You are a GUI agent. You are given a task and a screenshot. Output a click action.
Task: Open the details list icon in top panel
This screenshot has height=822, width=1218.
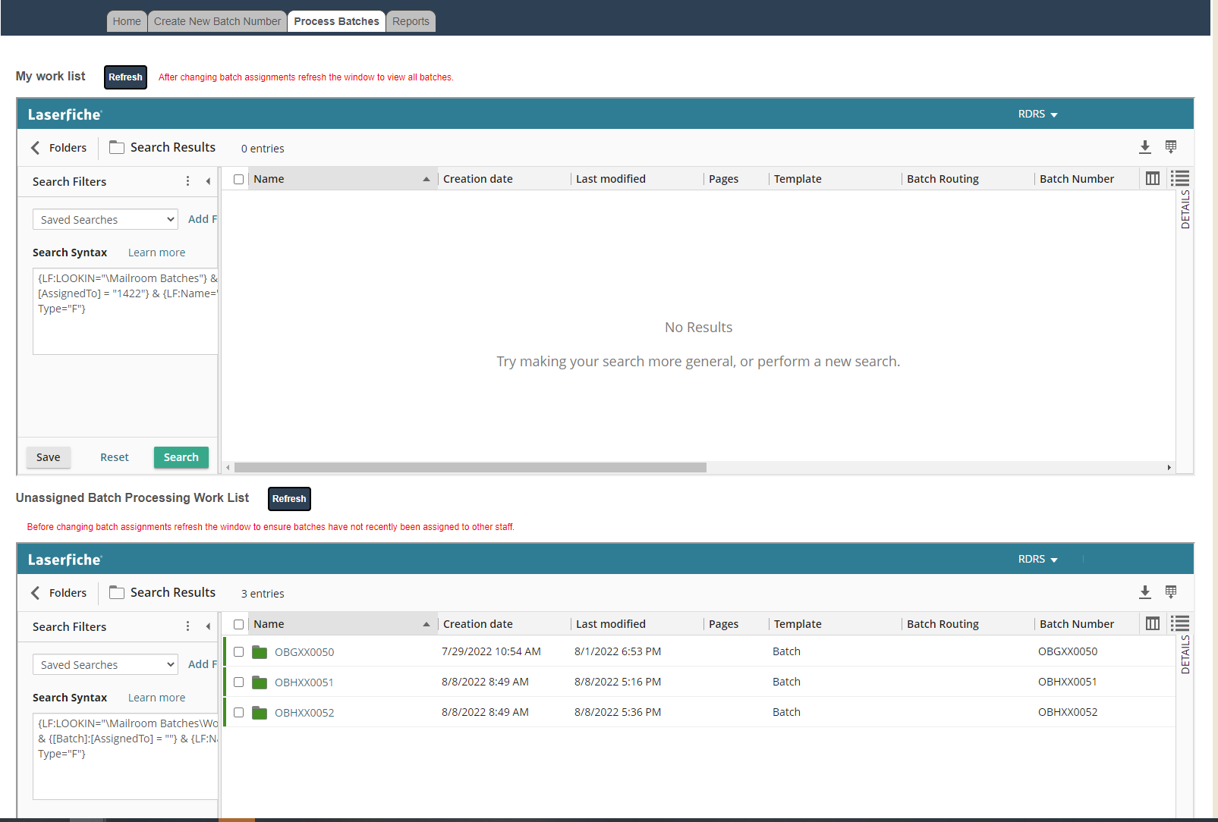click(1179, 179)
